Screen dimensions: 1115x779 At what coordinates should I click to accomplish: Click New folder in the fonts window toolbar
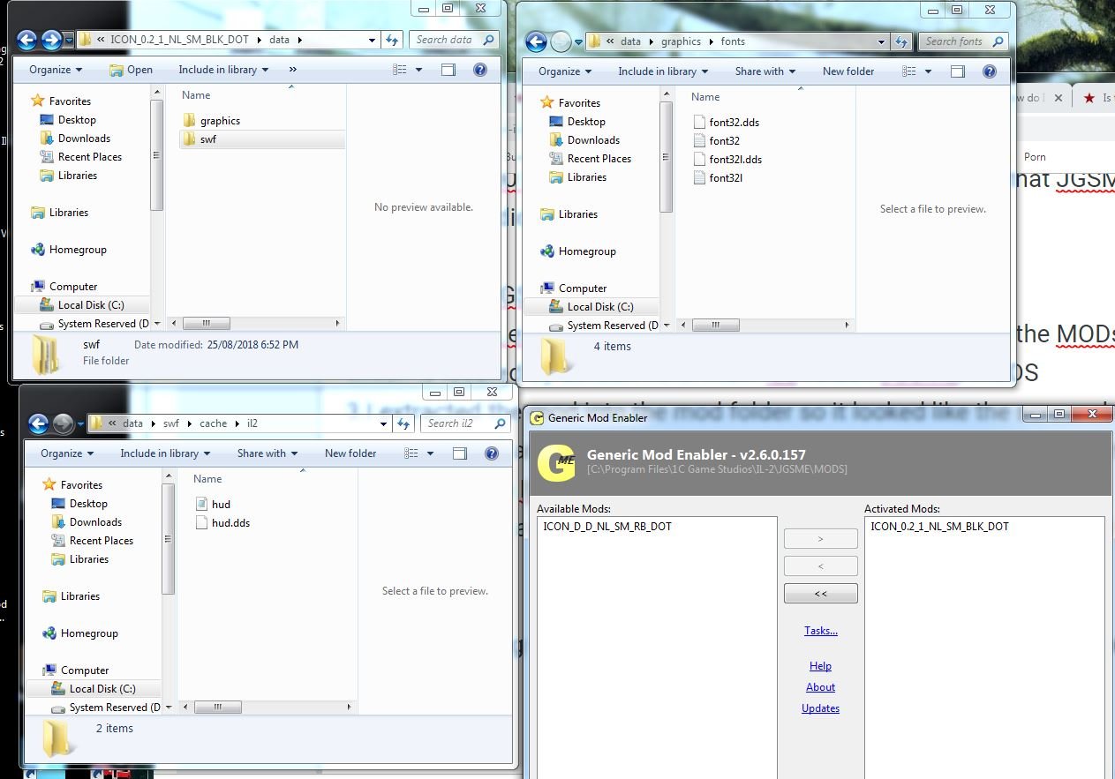click(848, 71)
